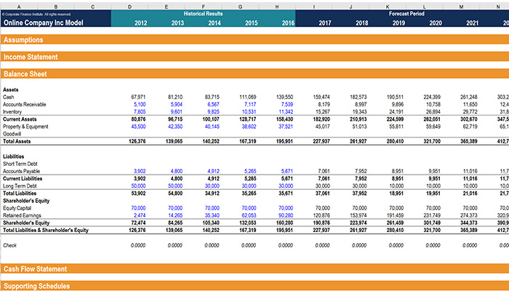This screenshot has height=291, width=509.
Task: Select Current Liabilities value 4,800 for 2013
Action: coord(176,179)
